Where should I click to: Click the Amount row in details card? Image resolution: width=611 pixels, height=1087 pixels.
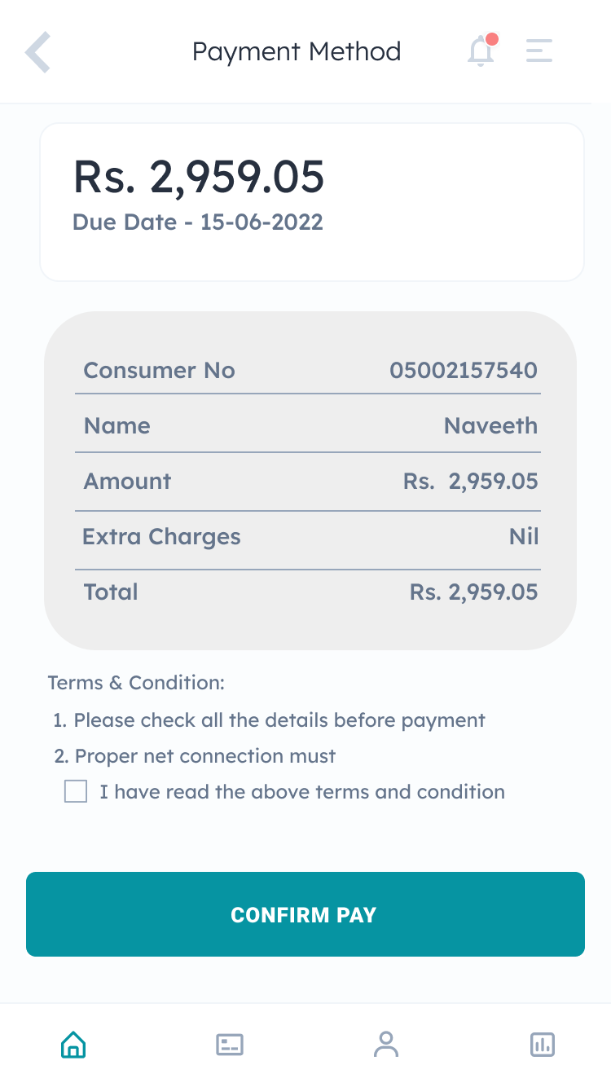point(308,482)
